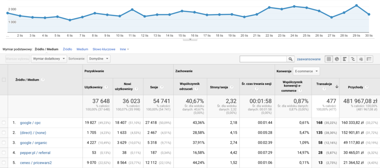Click the 00:07:29 session duration cell
The width and height of the screenshot is (380, 168).
click(265, 153)
